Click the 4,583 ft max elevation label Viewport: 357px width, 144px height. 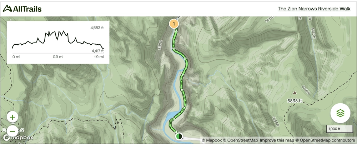point(97,28)
